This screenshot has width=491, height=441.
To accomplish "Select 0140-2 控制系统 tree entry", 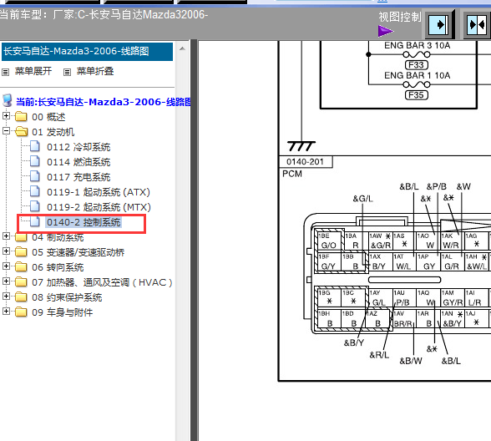I will [84, 222].
